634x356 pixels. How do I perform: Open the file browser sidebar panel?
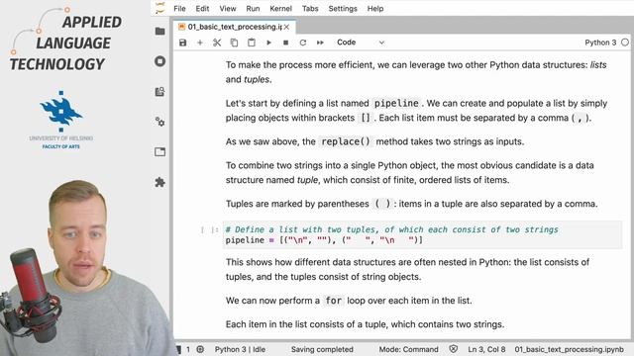point(160,31)
